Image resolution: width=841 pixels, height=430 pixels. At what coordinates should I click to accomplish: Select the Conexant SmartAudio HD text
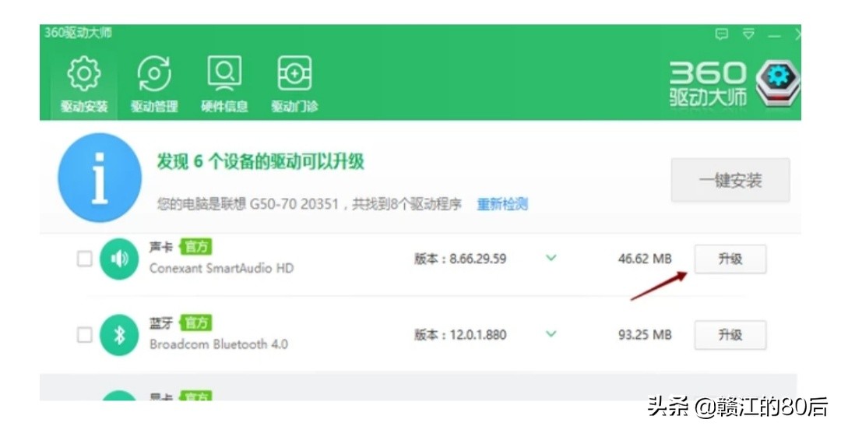click(221, 268)
